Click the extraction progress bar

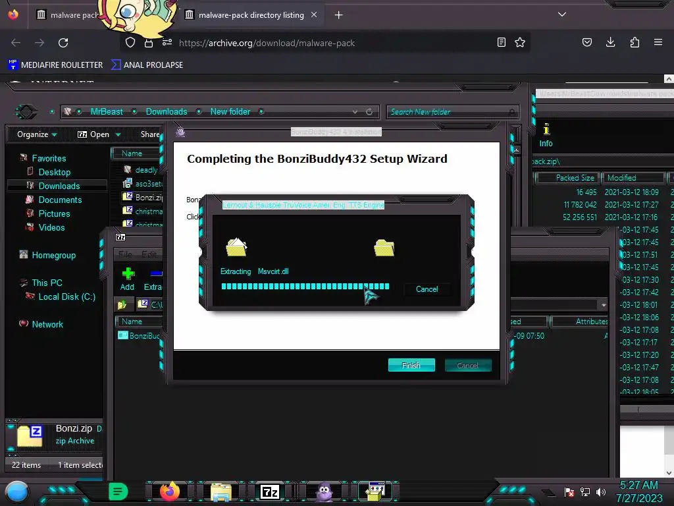(x=305, y=286)
